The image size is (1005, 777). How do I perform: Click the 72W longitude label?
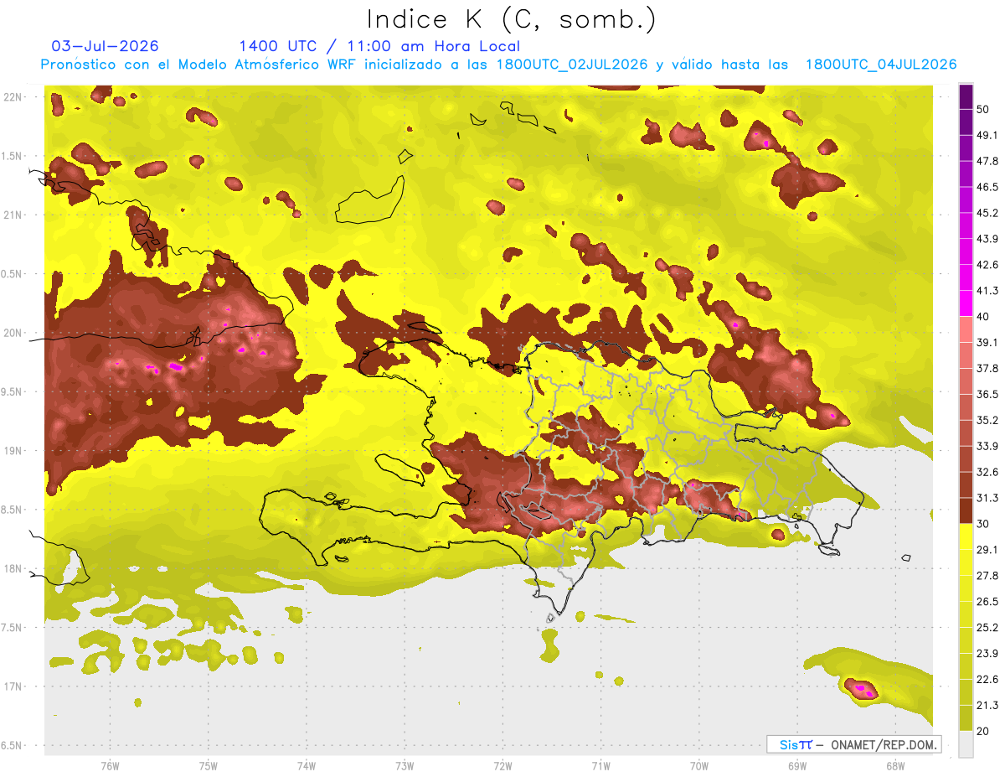pos(502,766)
